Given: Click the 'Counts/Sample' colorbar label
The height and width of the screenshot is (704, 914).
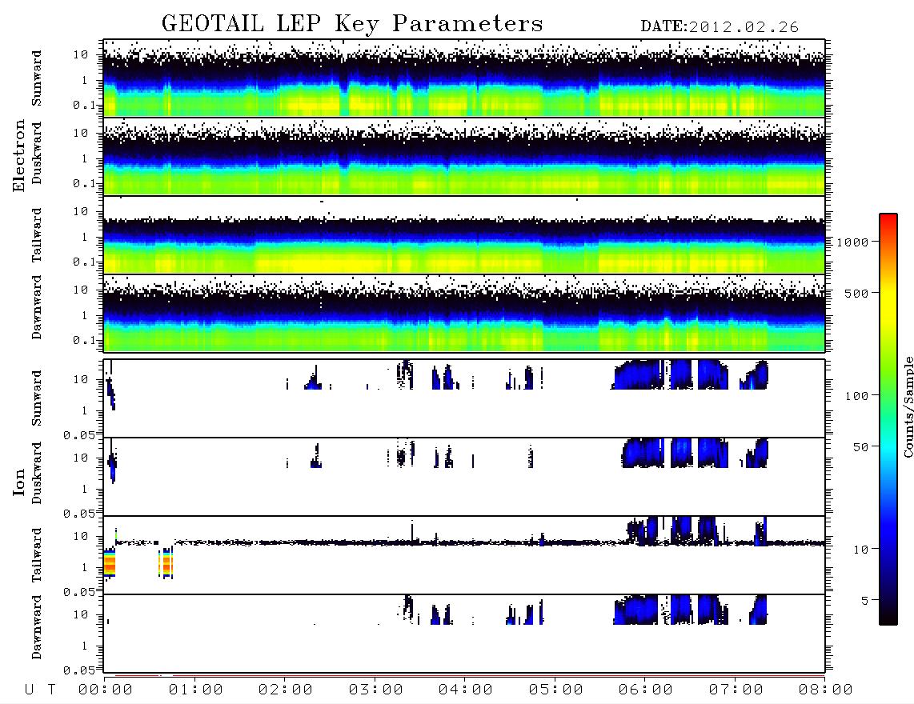Looking at the screenshot, I should [908, 406].
